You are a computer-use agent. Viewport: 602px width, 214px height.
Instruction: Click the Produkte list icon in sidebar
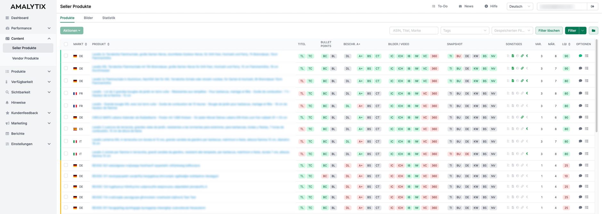tap(7, 71)
